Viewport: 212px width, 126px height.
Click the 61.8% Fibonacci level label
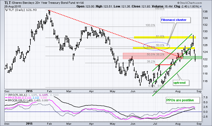(x=160, y=36)
